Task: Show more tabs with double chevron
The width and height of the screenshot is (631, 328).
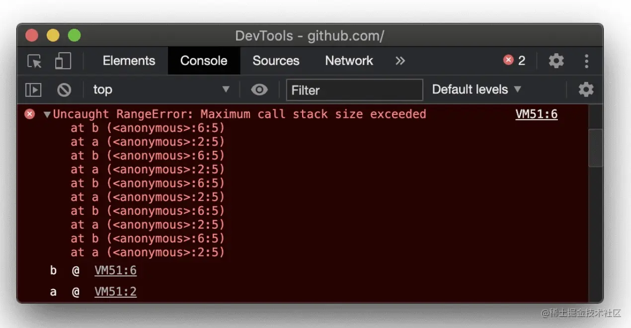Action: point(400,61)
